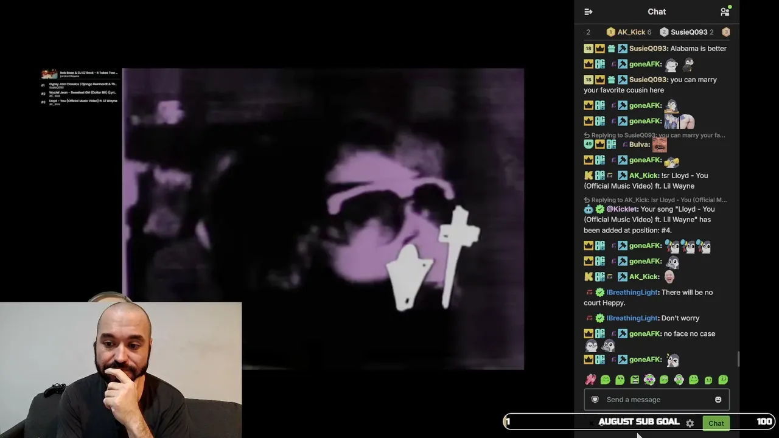This screenshot has width=779, height=438.
Task: Click AK_Kick username on '!sr Lloyd' message
Action: pyautogui.click(x=643, y=176)
